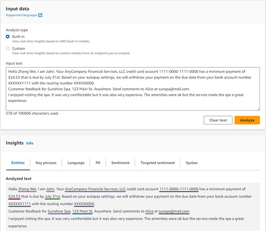This screenshot has height=231, width=266.
Task: Switch to the Entities tab
Action: click(18, 163)
